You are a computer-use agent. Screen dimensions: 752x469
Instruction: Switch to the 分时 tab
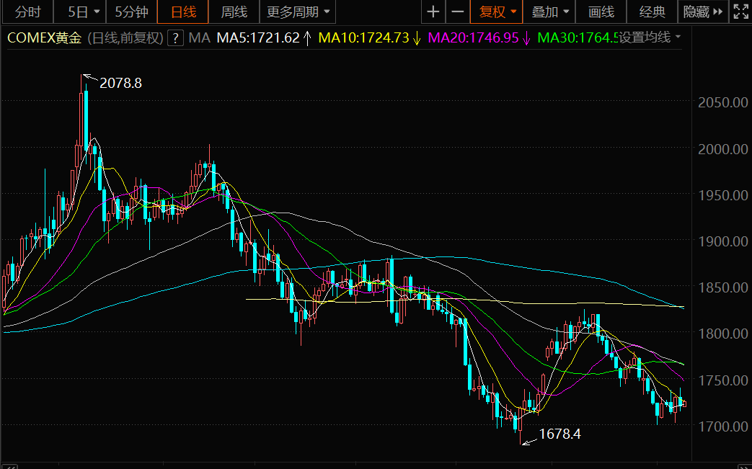[28, 12]
